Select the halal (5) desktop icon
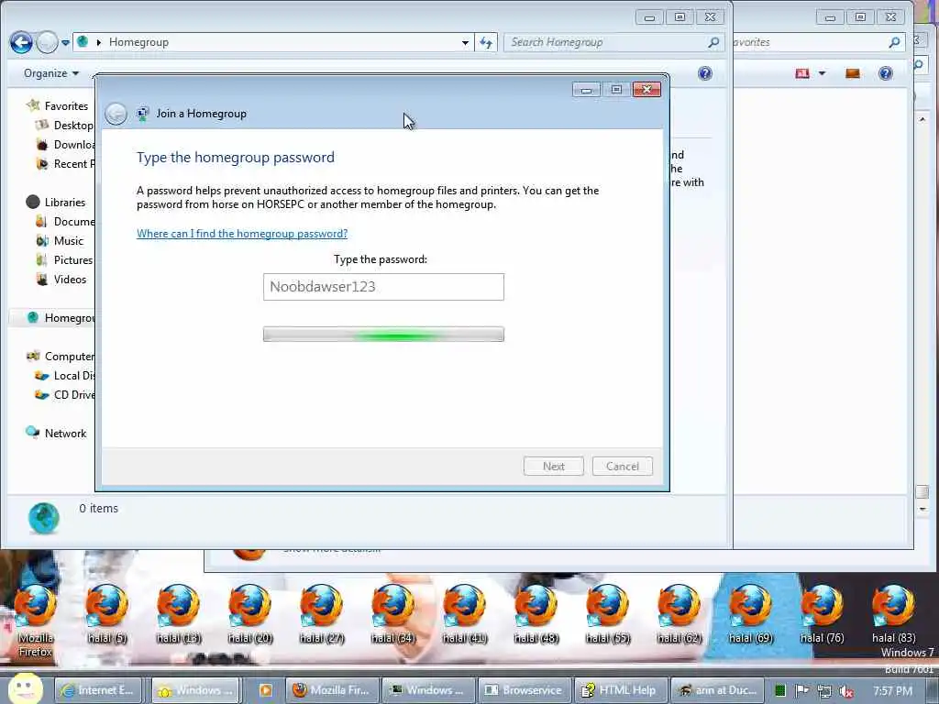This screenshot has width=939, height=704. 106,613
